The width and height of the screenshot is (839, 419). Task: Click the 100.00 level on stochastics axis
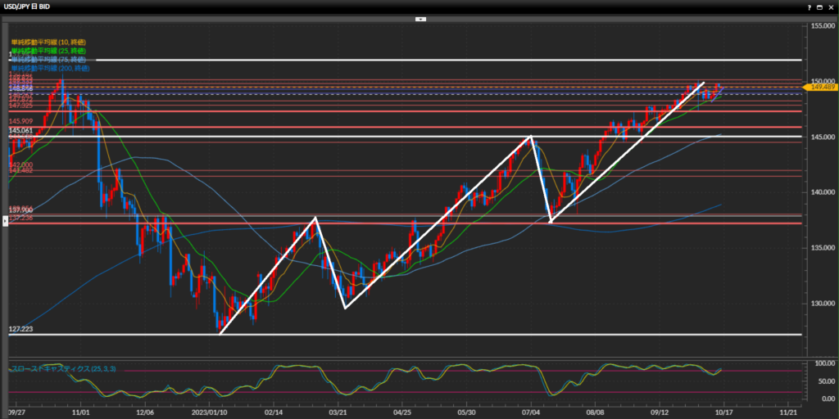click(x=819, y=362)
